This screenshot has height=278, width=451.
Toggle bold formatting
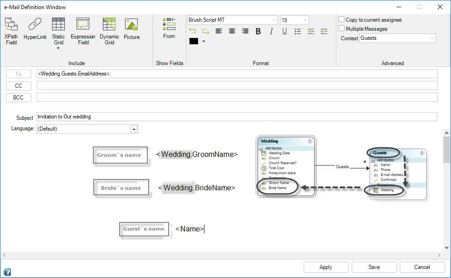coord(258,31)
